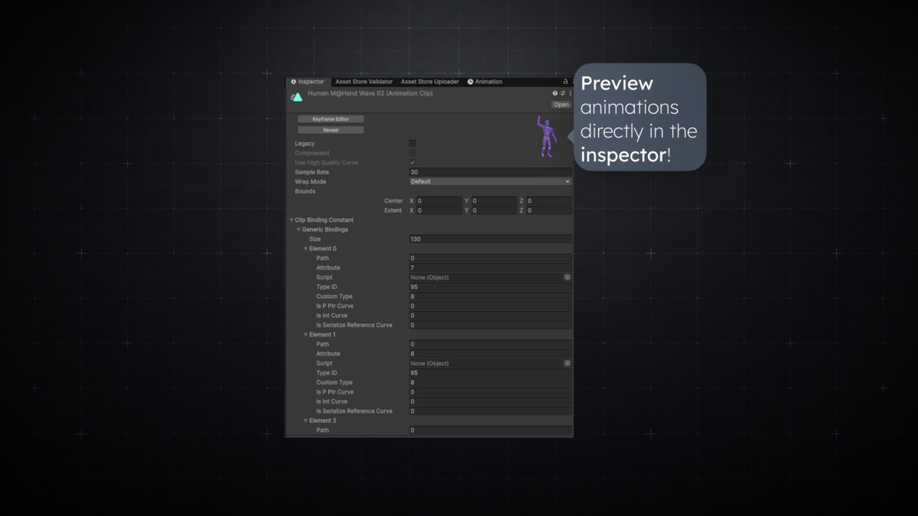Click the Element 1 Path field
Screen dimensions: 918x516
[x=490, y=345]
